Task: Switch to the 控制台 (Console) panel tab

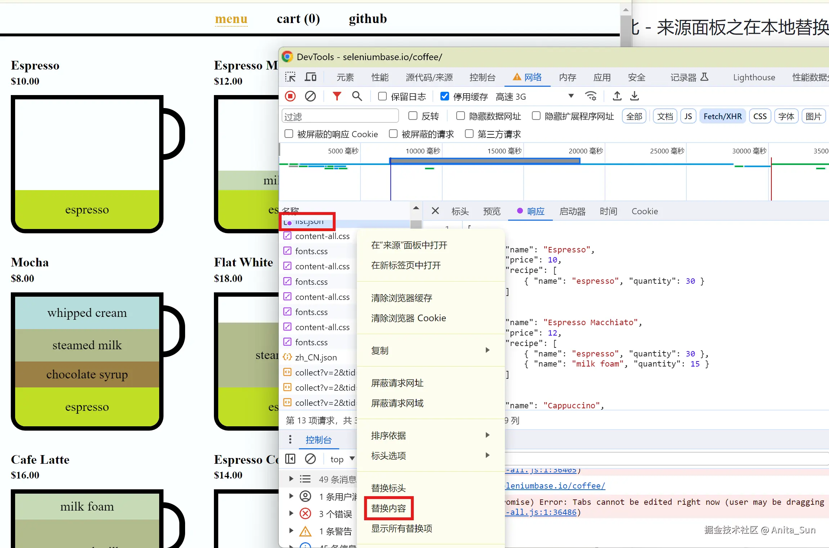Action: coord(482,77)
